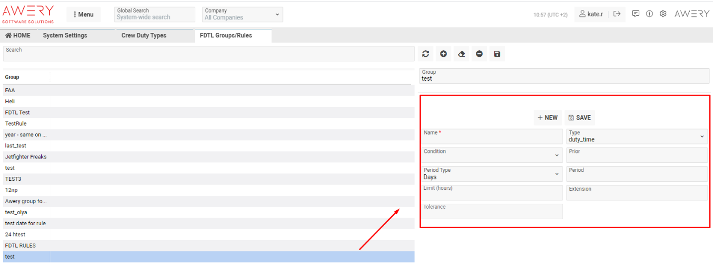Clear the form with the eraser icon
The image size is (713, 264).
(461, 54)
